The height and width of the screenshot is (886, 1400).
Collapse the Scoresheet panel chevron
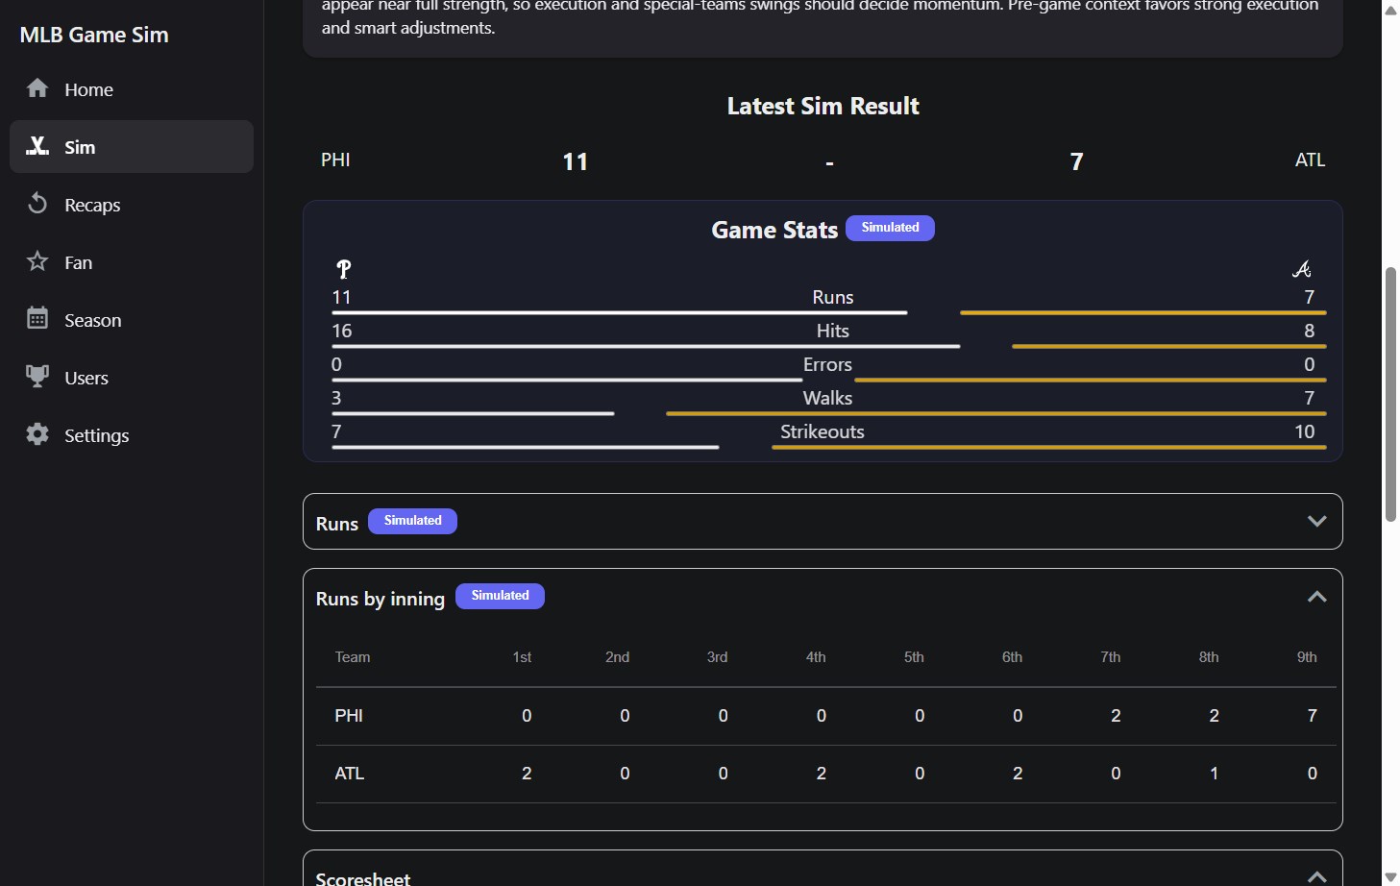tap(1316, 876)
